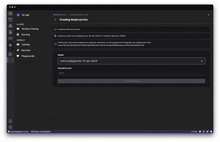220x142 pixels.
Task: Click the backstage context in the status bar
Action: point(18,132)
